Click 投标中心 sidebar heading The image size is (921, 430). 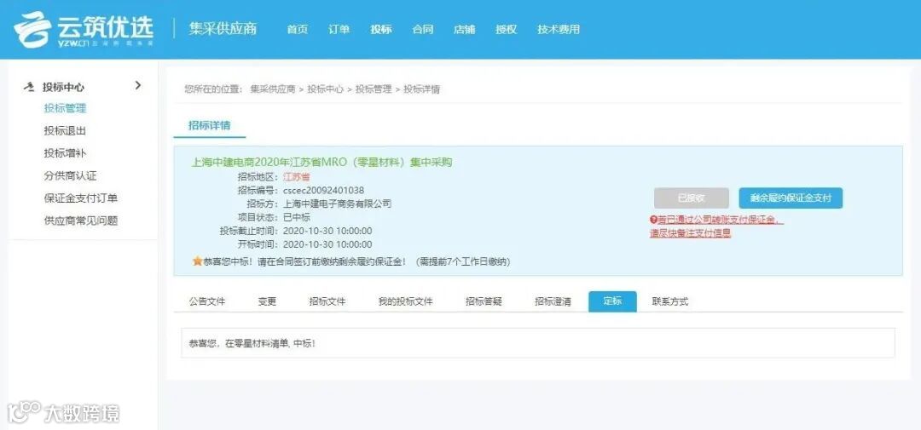63,87
